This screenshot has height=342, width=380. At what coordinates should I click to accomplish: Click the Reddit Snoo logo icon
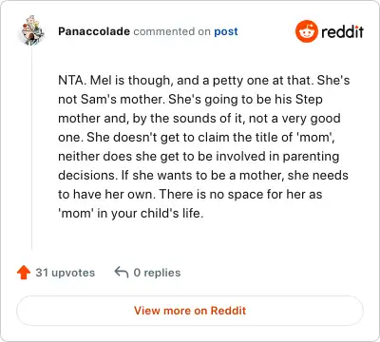[306, 31]
